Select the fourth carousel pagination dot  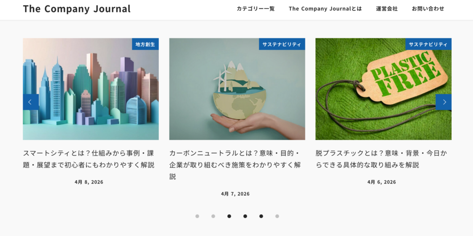point(245,216)
